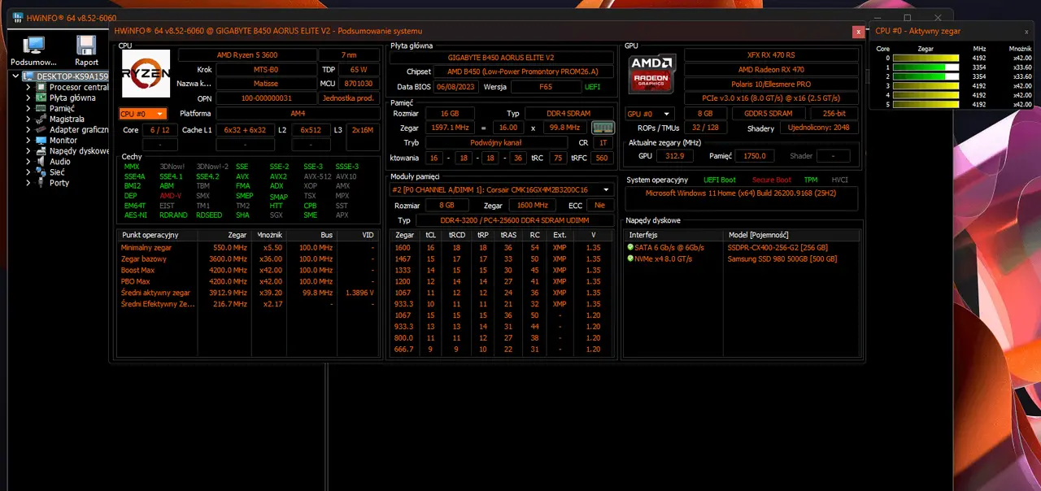Image resolution: width=1041 pixels, height=491 pixels.
Task: Open the CPU #0 selector dropdown
Action: [x=142, y=114]
